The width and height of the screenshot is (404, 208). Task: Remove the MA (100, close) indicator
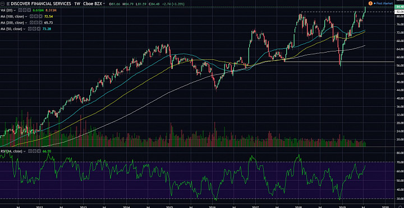[40, 16]
